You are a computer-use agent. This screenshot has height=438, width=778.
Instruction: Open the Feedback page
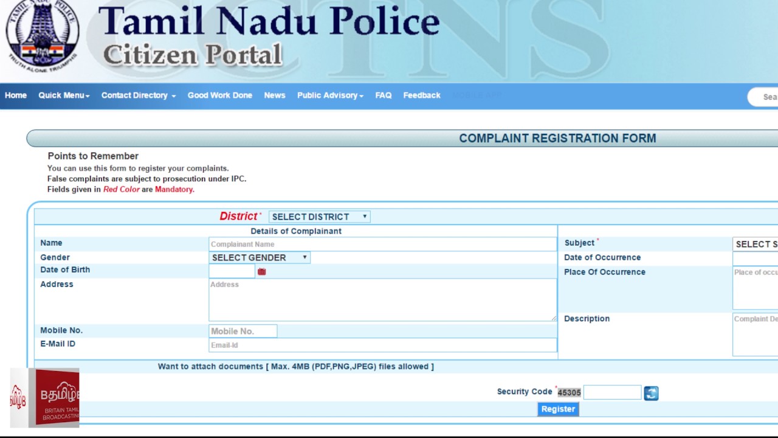(x=421, y=96)
